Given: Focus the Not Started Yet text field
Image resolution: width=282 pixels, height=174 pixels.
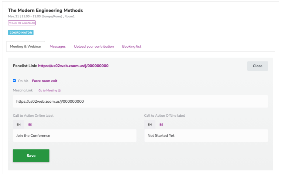Looking at the screenshot, I should click(206, 135).
